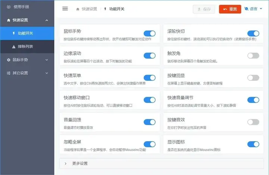This screenshot has width=269, height=175.
Task: Click the language globe icon
Action: pos(246,9)
